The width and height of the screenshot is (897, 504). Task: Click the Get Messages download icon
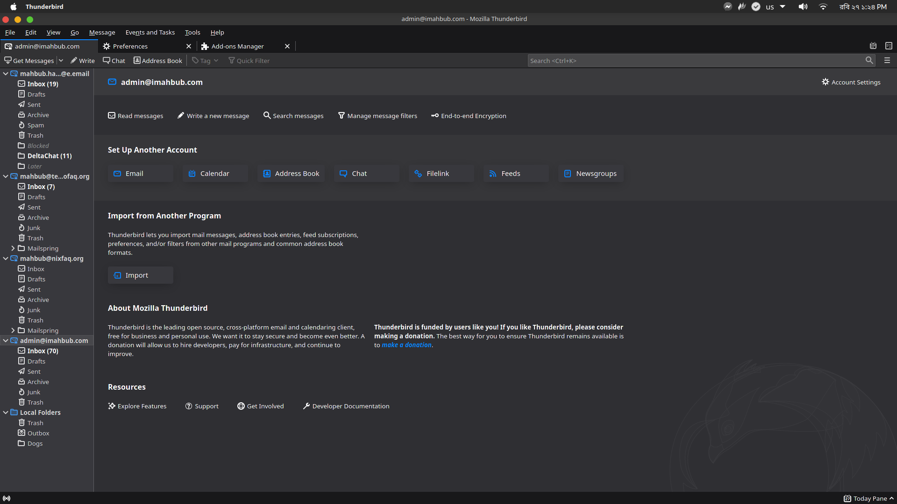pos(7,61)
